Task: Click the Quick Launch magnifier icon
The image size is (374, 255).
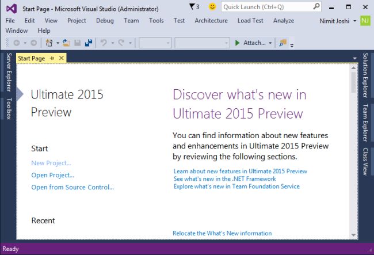Action: click(316, 6)
